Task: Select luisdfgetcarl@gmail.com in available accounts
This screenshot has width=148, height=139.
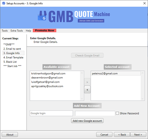Action: 46,82
